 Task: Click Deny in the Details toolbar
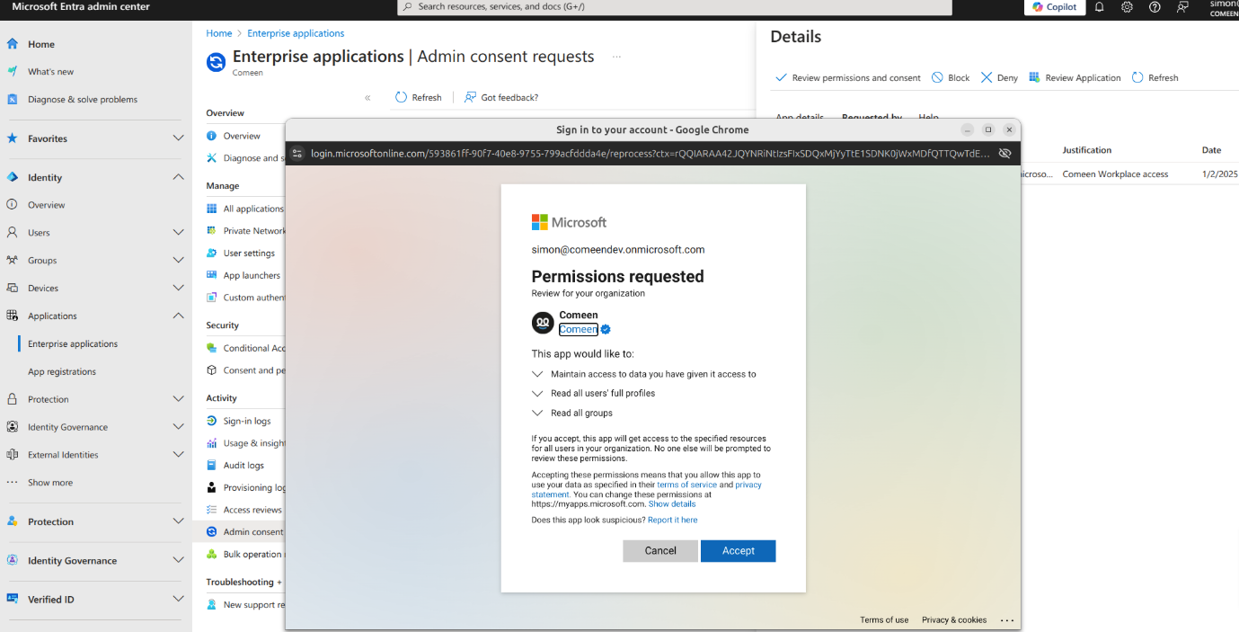[x=999, y=78]
